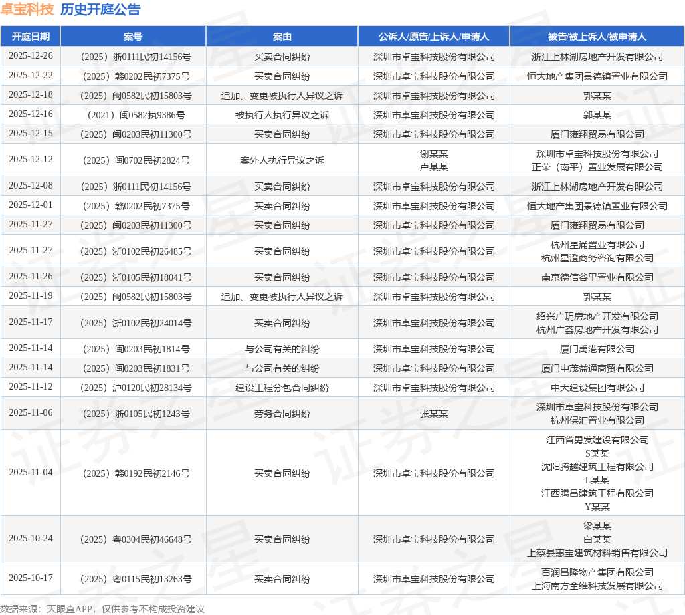Click defendant 杭州星涌置业有限公司
This screenshot has height=615, width=685.
[x=597, y=245]
